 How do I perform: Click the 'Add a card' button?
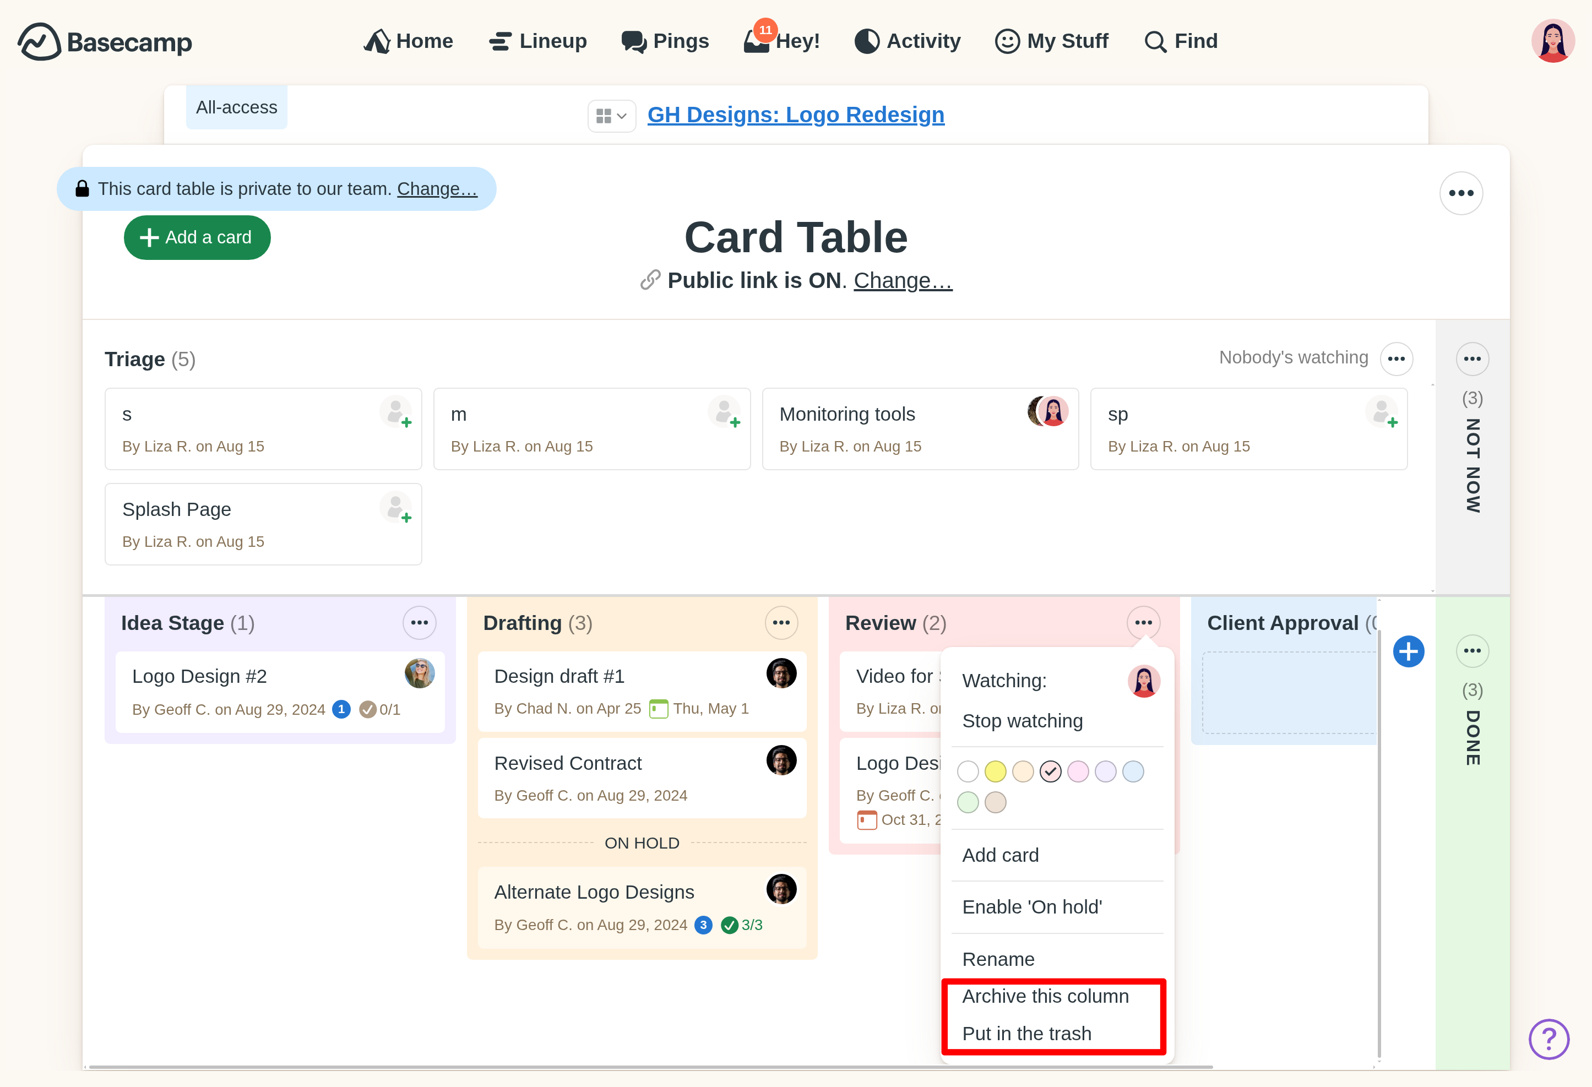(x=197, y=238)
